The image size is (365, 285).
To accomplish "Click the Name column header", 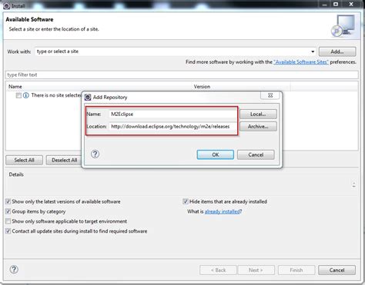I will [99, 87].
